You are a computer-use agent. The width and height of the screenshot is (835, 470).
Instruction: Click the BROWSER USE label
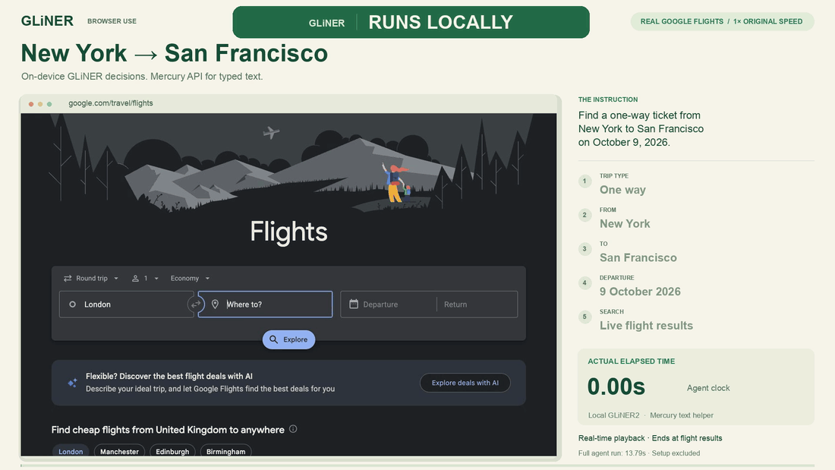[x=112, y=21]
